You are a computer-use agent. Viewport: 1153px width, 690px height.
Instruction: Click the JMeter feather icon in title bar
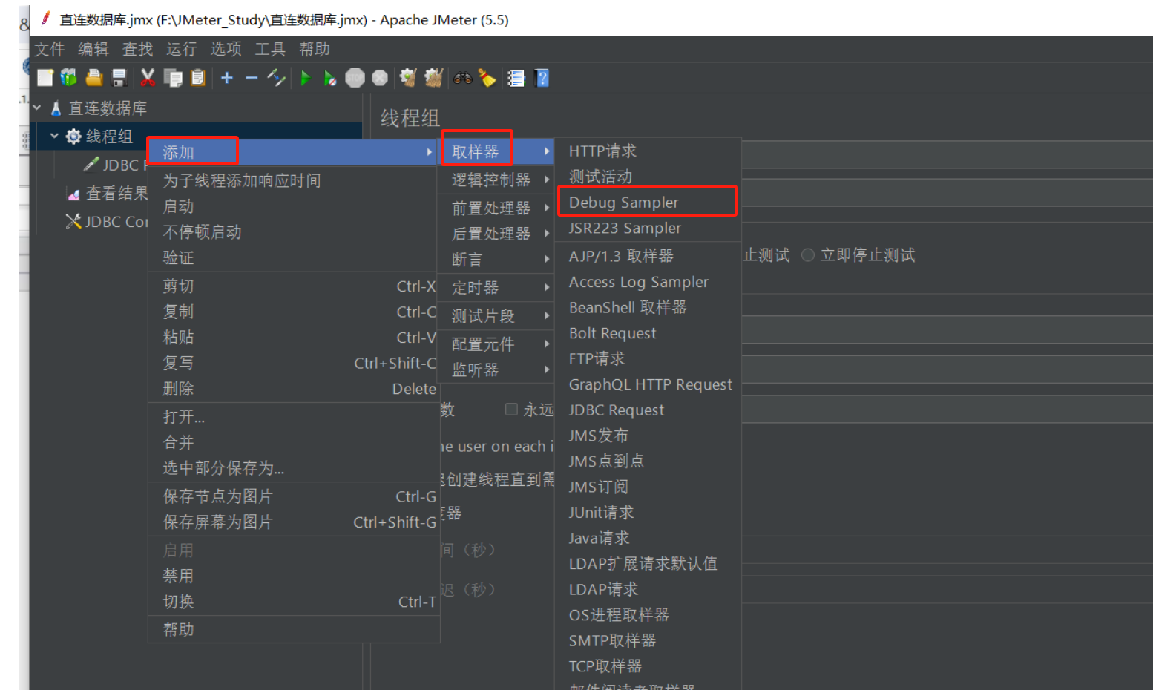(46, 19)
